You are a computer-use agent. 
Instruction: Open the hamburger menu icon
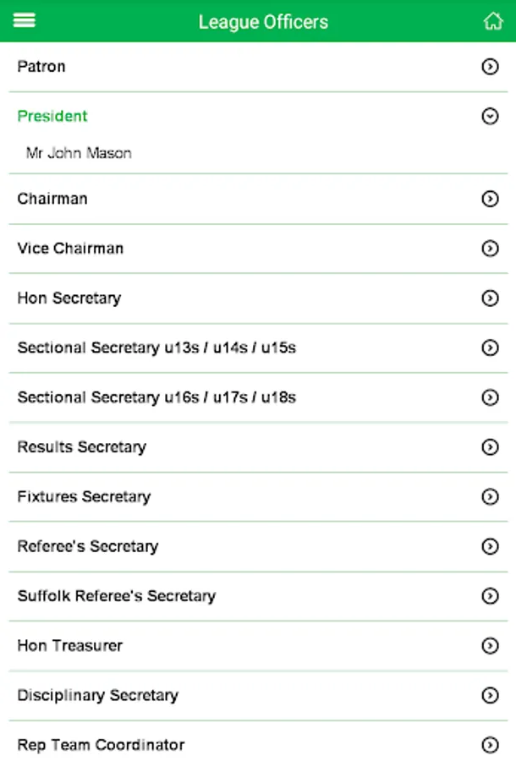tap(25, 20)
